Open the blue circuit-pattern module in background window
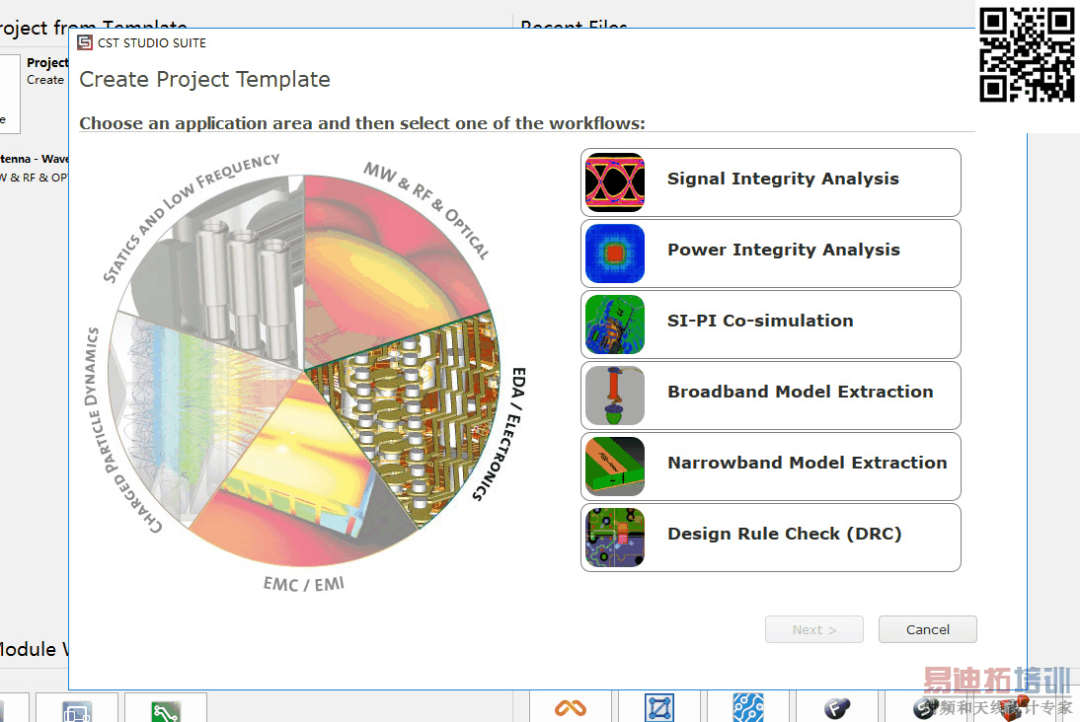Screen dimensions: 1080x722 coord(748,707)
